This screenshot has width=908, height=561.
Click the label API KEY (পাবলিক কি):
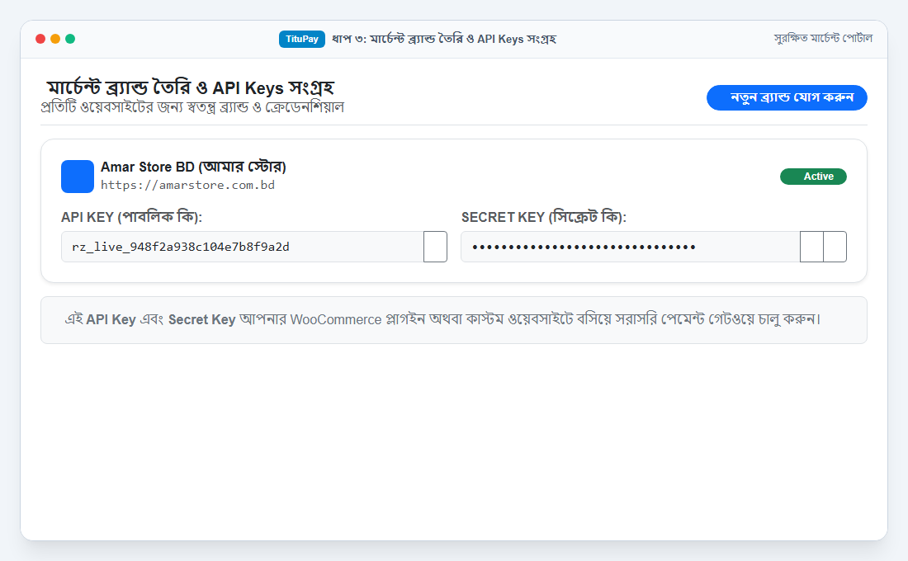coord(131,217)
